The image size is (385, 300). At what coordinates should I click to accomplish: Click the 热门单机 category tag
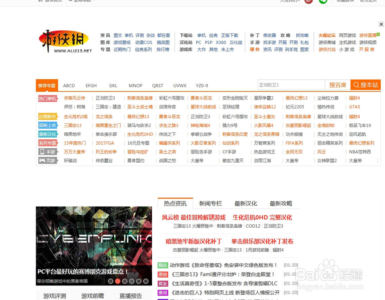pos(48,98)
